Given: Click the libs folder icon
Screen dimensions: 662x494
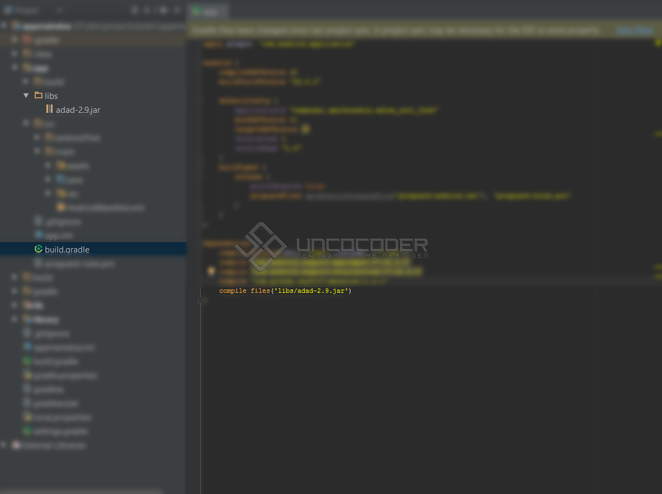Looking at the screenshot, I should coord(39,96).
